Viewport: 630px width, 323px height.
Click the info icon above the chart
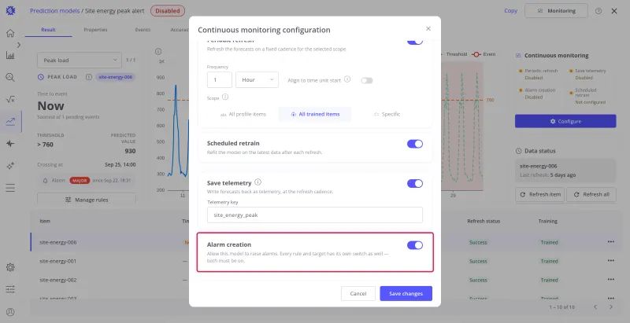tap(158, 51)
